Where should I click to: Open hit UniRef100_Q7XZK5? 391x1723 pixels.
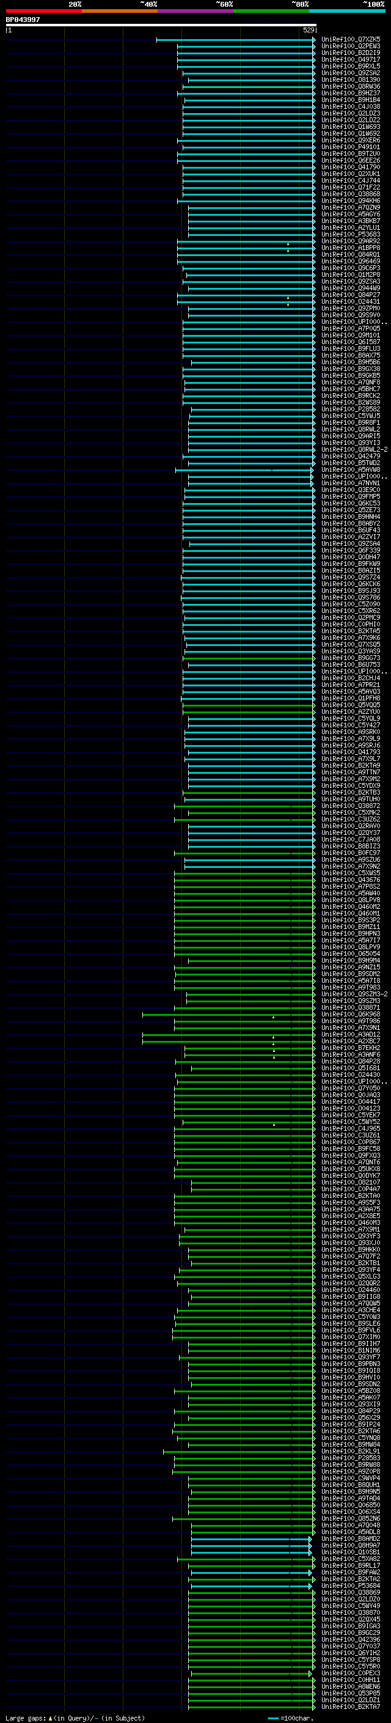point(350,40)
